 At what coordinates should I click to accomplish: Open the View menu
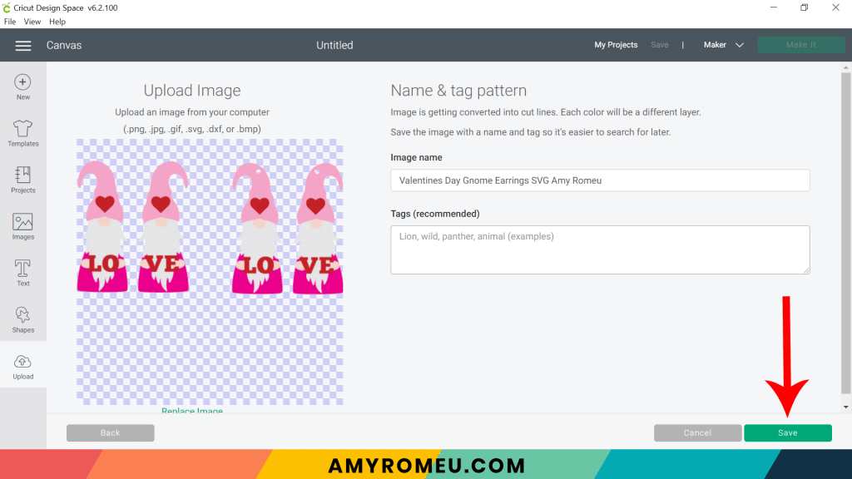coord(32,22)
